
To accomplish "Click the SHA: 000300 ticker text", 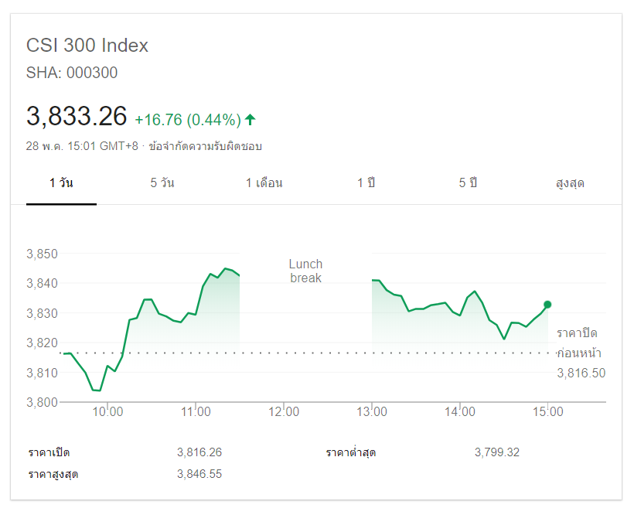I will [x=72, y=73].
